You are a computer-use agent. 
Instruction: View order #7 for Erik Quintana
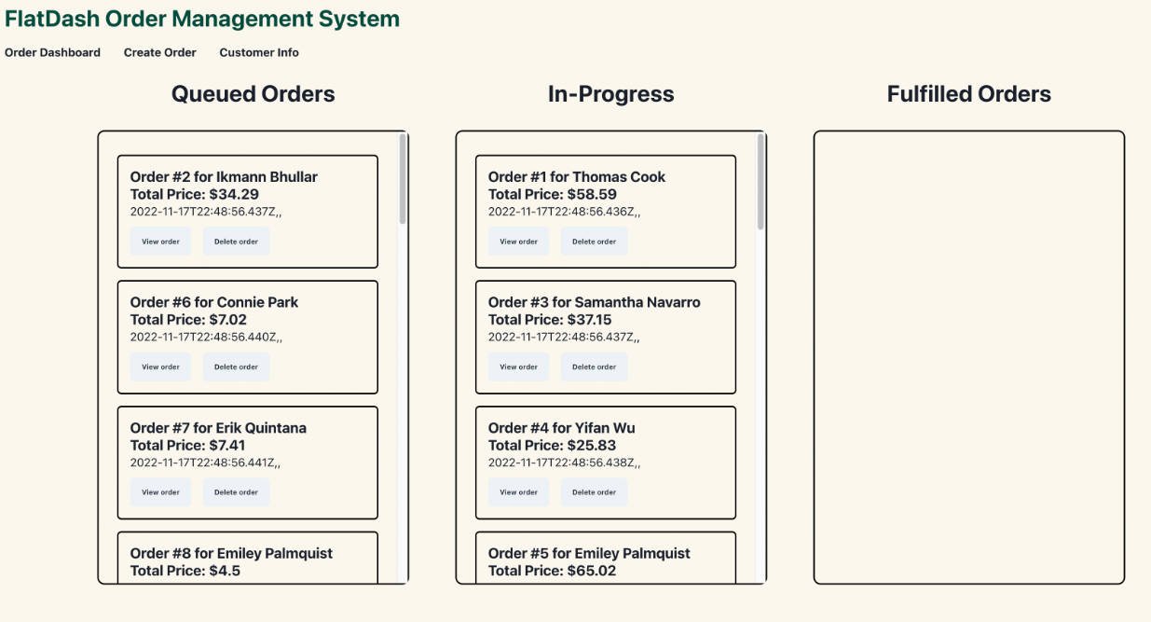click(x=159, y=492)
